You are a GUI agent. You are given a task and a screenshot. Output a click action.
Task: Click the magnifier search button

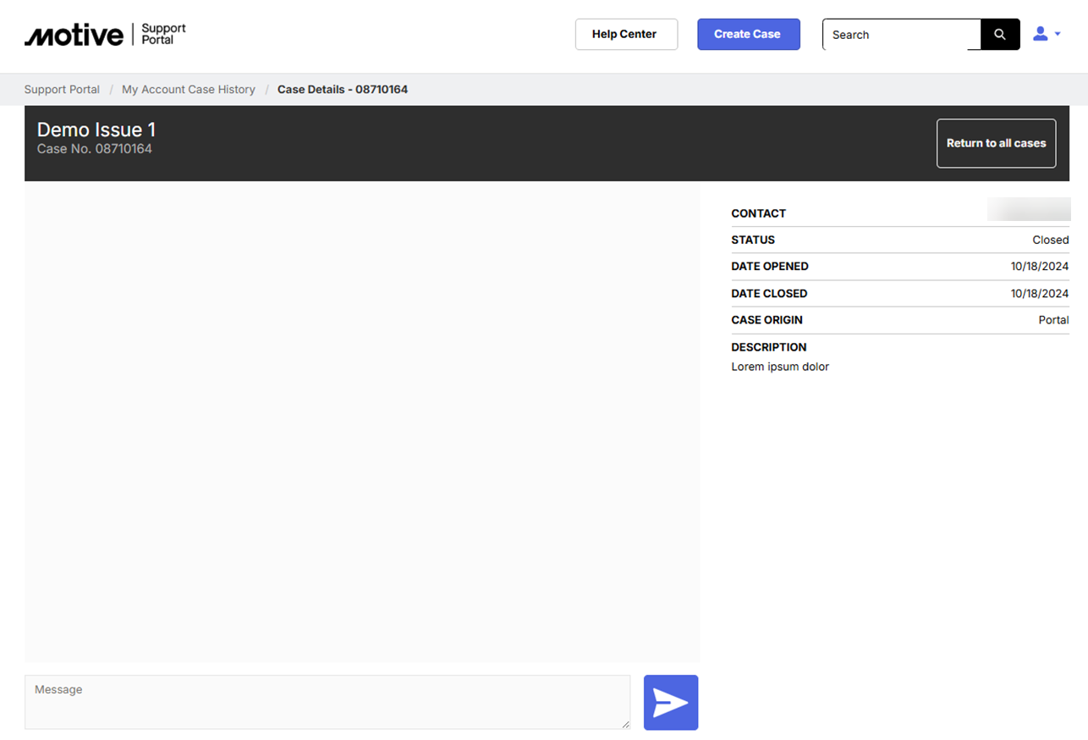[x=999, y=35]
